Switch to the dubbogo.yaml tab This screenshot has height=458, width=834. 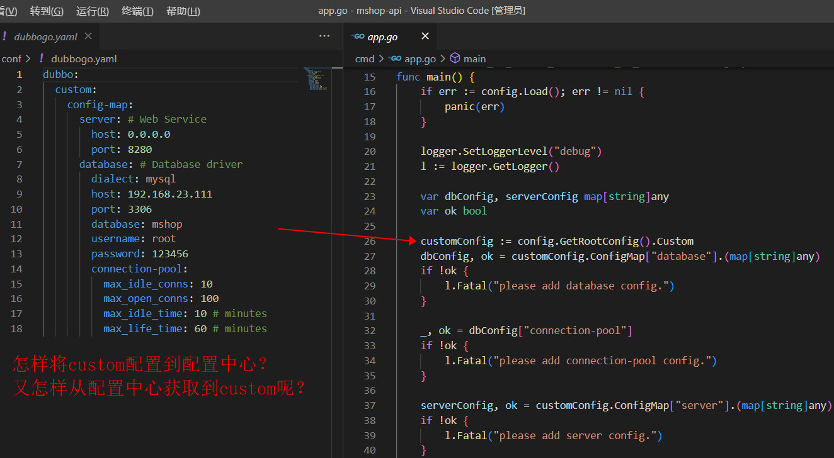click(x=45, y=36)
